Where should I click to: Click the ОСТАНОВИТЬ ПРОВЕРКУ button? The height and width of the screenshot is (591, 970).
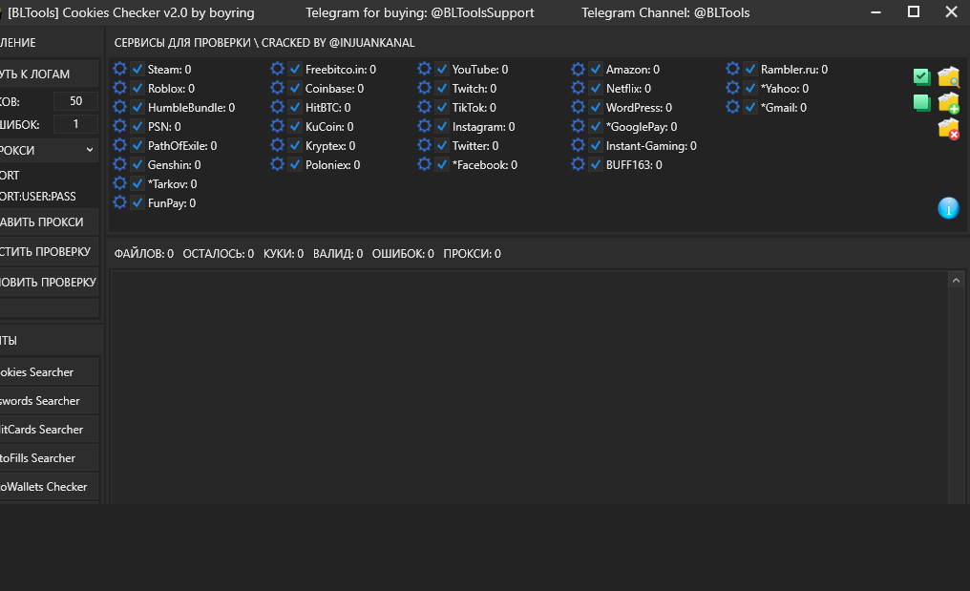[x=49, y=283]
